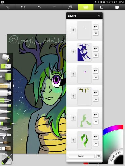Viewport: 125px width, 166px height.
Task: Open layers menu beside New button
Action: [99, 156]
